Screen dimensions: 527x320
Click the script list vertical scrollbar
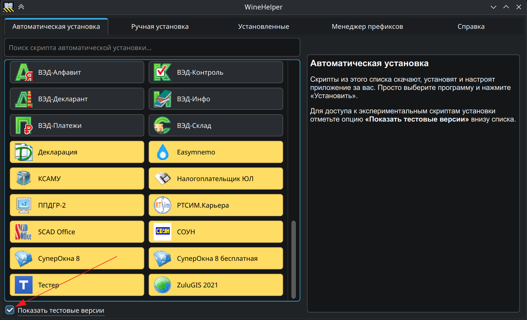(293, 260)
